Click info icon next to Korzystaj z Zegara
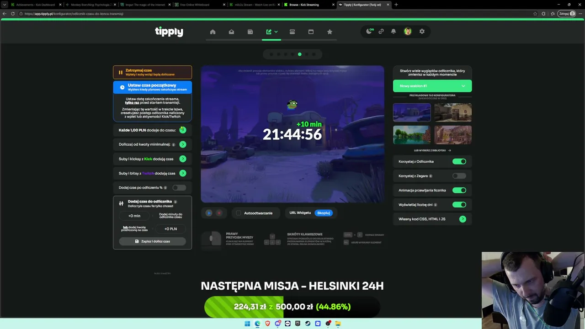585x329 pixels. tap(431, 176)
